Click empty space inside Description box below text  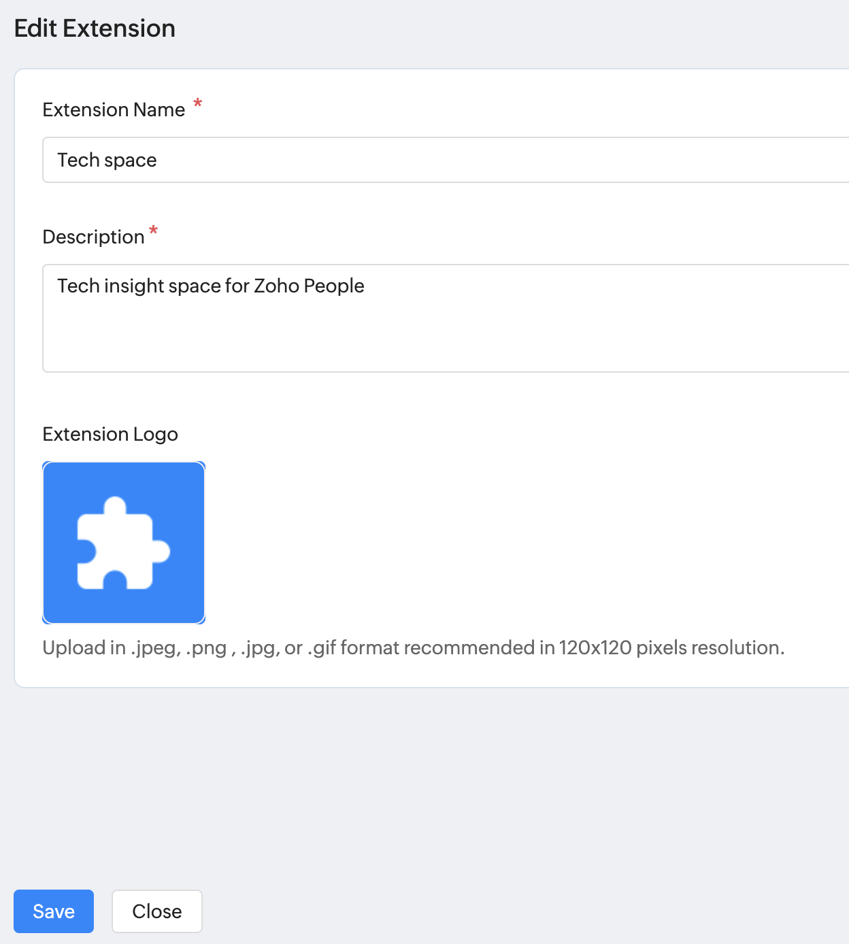pyautogui.click(x=408, y=340)
